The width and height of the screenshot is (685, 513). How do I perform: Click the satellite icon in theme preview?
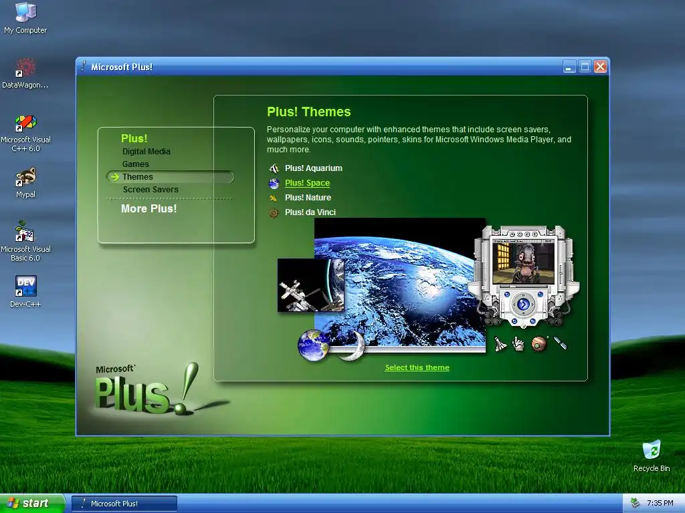pyautogui.click(x=560, y=343)
